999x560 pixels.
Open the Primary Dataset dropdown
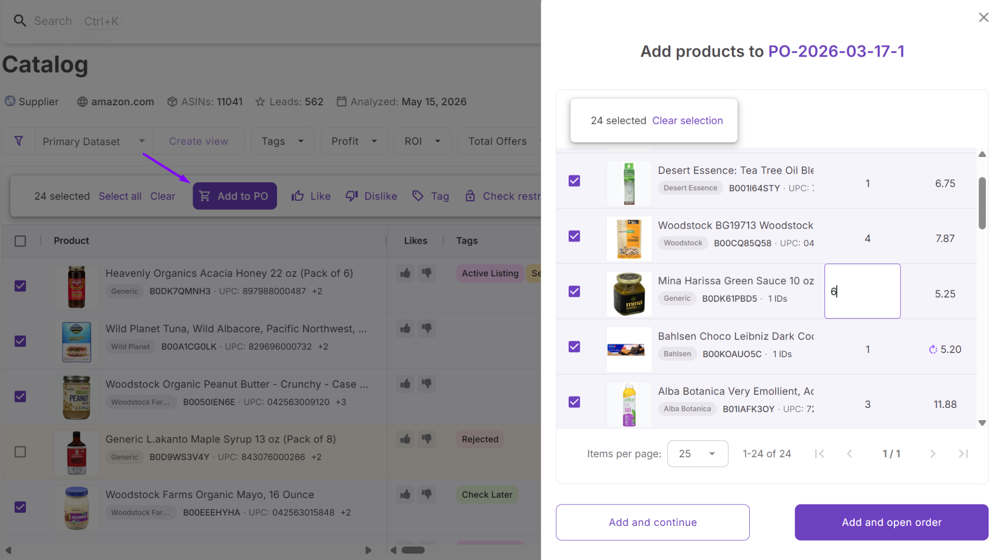click(94, 141)
